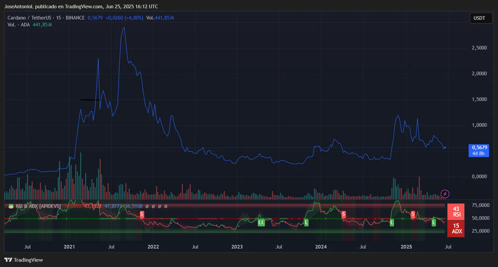Screen dimensions: 498x267
Task: Toggle the second Ø toggle after indicator values
Action: click(x=153, y=206)
